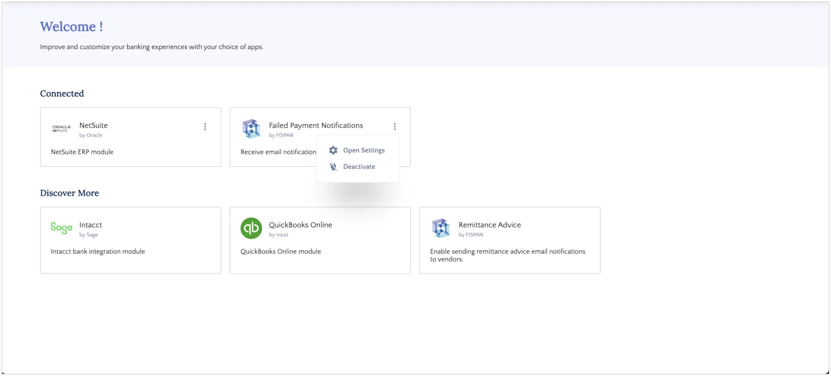Click the green QuickBooks logo icon
The height and width of the screenshot is (376, 831).
(251, 228)
